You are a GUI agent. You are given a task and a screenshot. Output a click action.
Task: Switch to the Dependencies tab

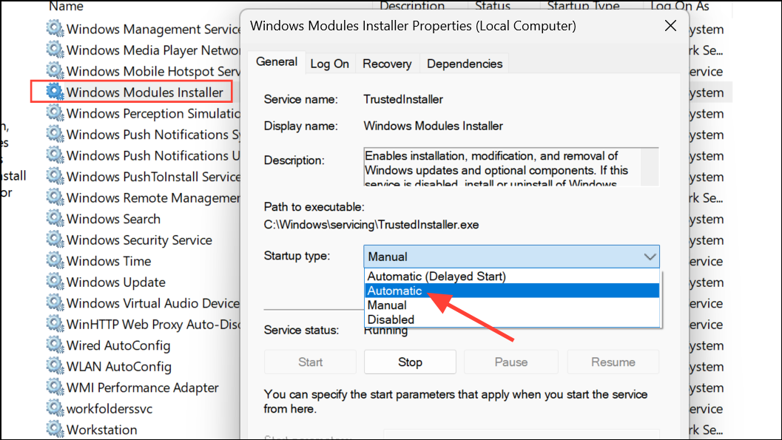pos(464,64)
